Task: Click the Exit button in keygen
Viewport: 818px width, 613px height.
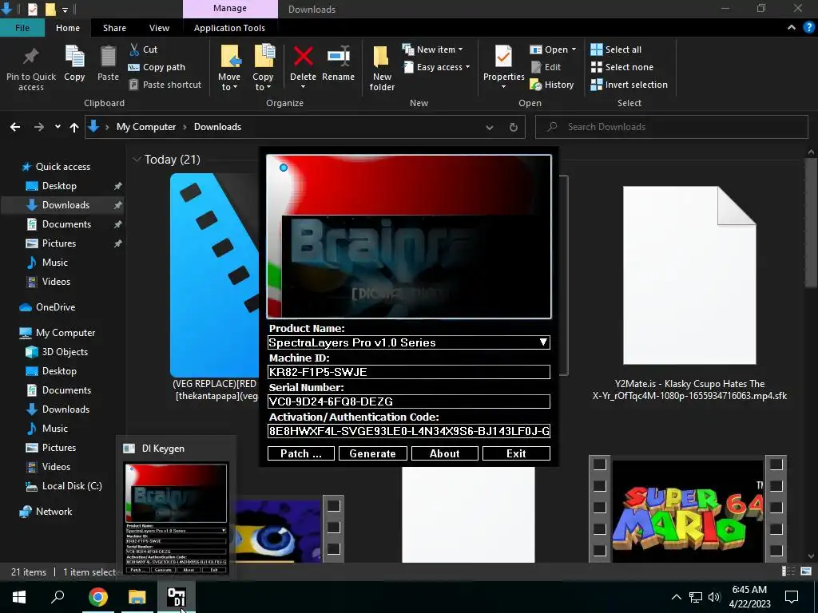Action: [x=516, y=453]
